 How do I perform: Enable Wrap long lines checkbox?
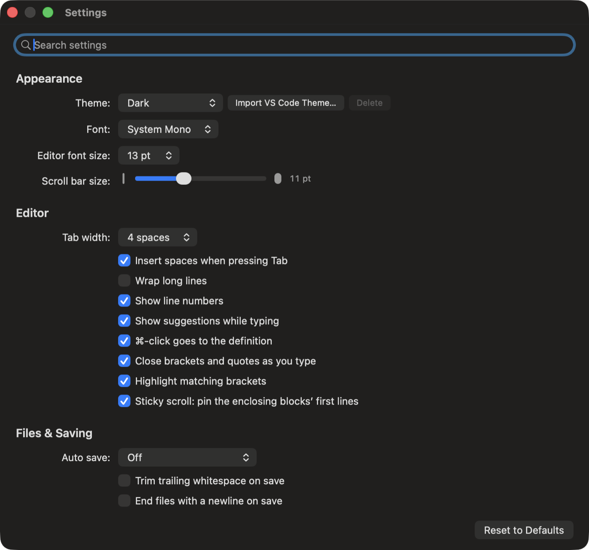tap(124, 280)
